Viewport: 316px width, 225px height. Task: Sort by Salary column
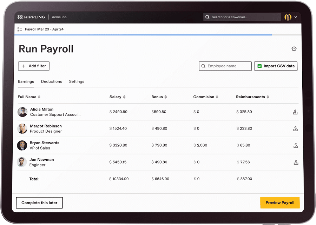[x=124, y=97]
